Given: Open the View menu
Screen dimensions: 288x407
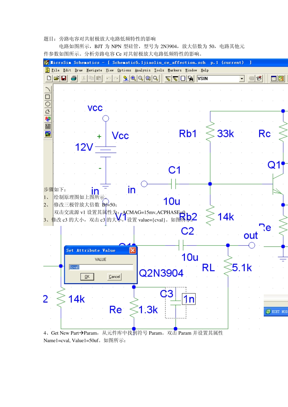Looking at the screenshot, I should click(x=110, y=70).
